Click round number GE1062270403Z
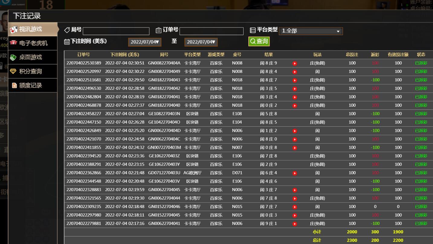The image size is (433, 244). pos(164,156)
